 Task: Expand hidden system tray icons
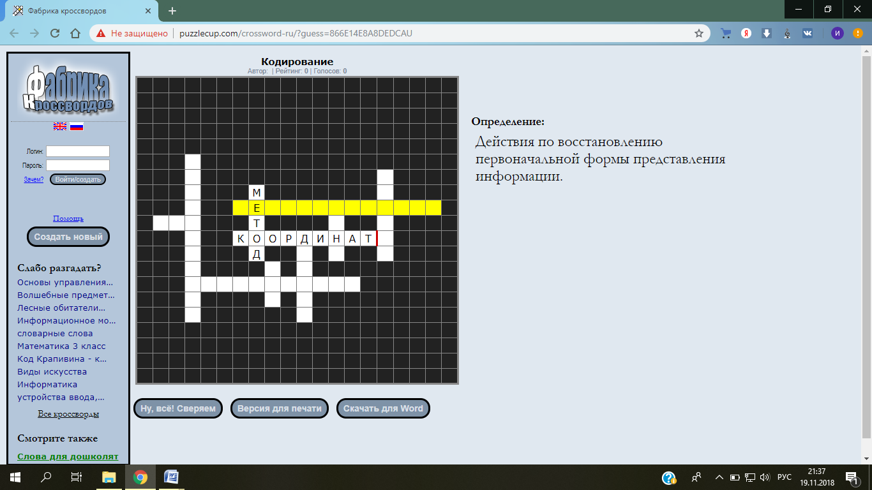[x=719, y=477]
